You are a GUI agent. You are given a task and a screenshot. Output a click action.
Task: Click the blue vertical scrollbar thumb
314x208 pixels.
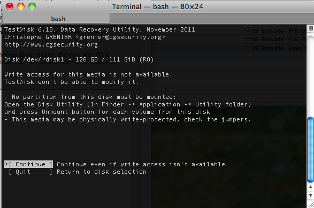tap(310, 150)
